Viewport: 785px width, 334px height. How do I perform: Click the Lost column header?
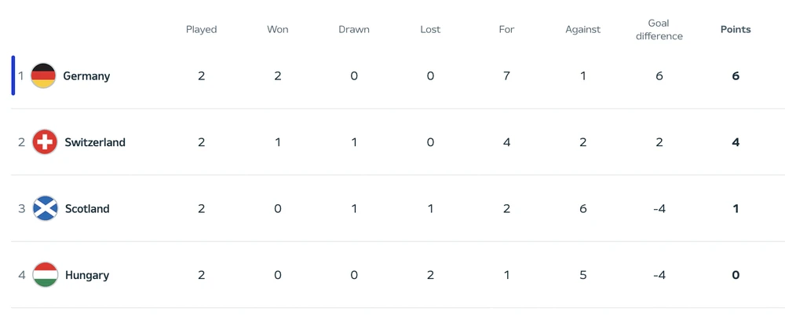pos(430,30)
